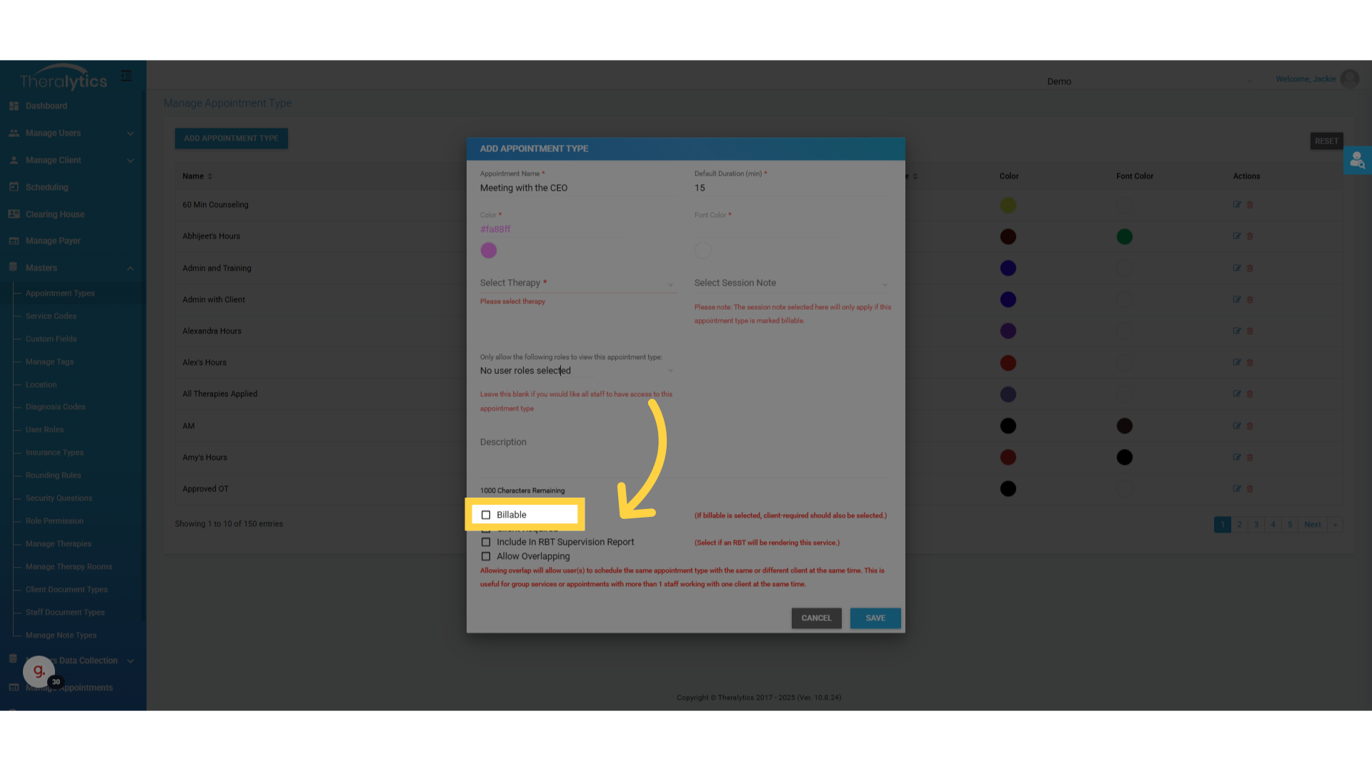This screenshot has height=771, width=1372.
Task: Click the Scheduling calendar icon in sidebar
Action: 14,187
